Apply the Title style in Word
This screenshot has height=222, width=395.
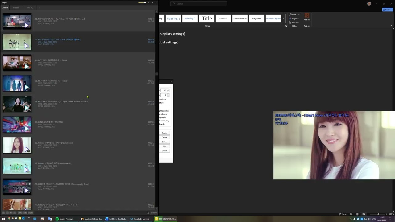[207, 18]
